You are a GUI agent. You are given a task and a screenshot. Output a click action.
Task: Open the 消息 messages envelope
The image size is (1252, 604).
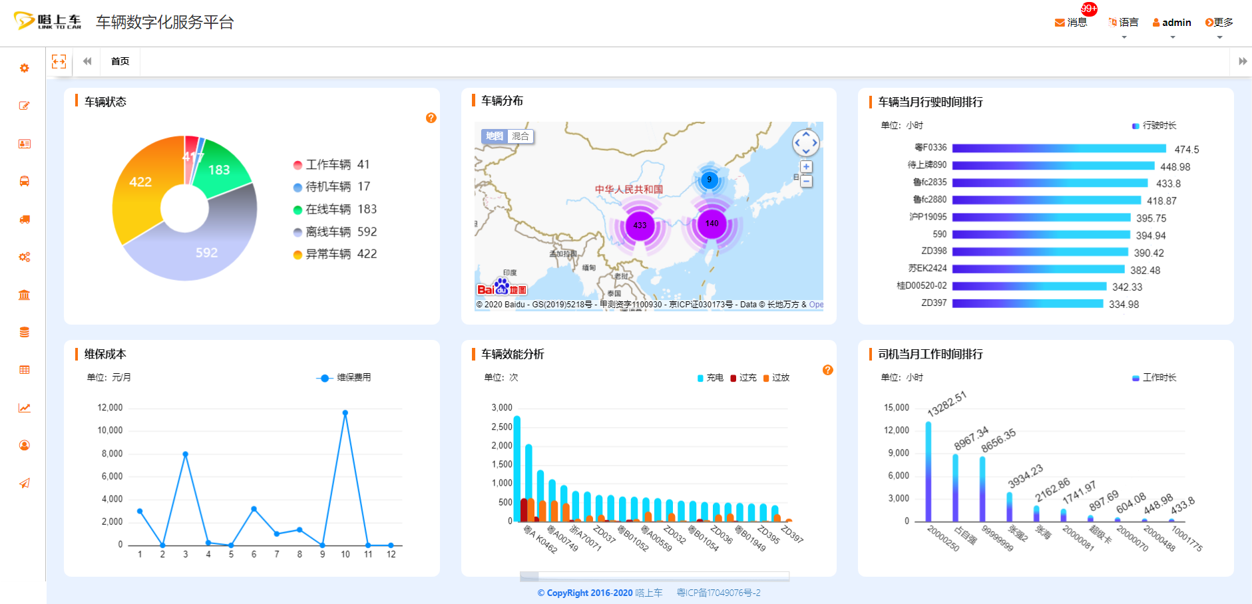click(1070, 23)
